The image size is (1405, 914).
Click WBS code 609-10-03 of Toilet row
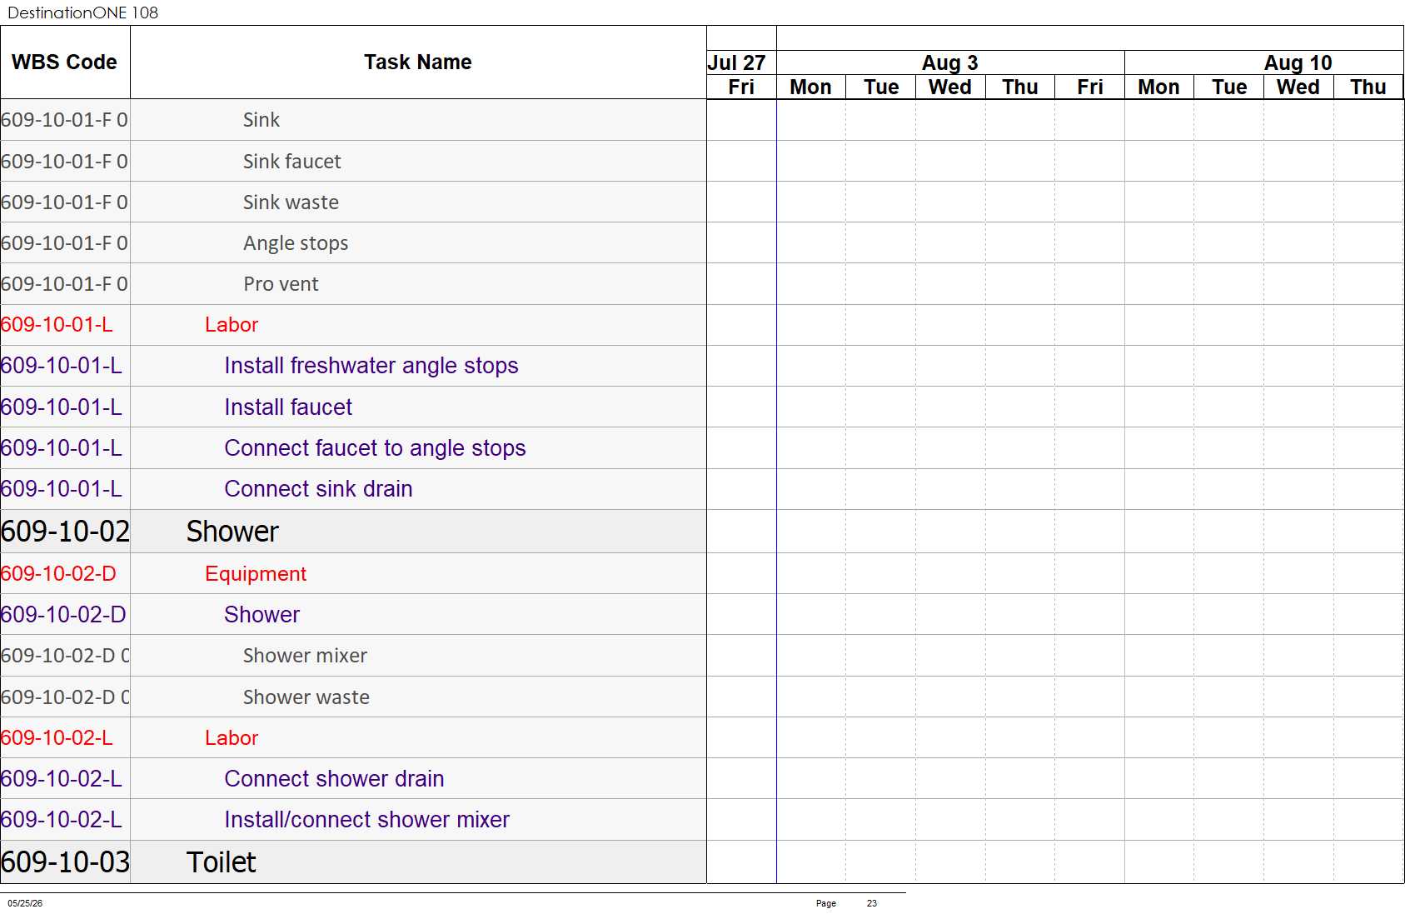pyautogui.click(x=65, y=862)
